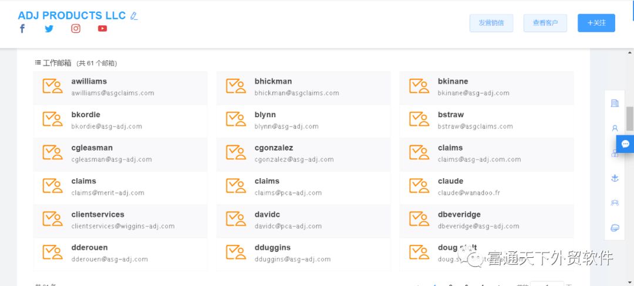Click the mail icon of awilliams card

point(53,86)
